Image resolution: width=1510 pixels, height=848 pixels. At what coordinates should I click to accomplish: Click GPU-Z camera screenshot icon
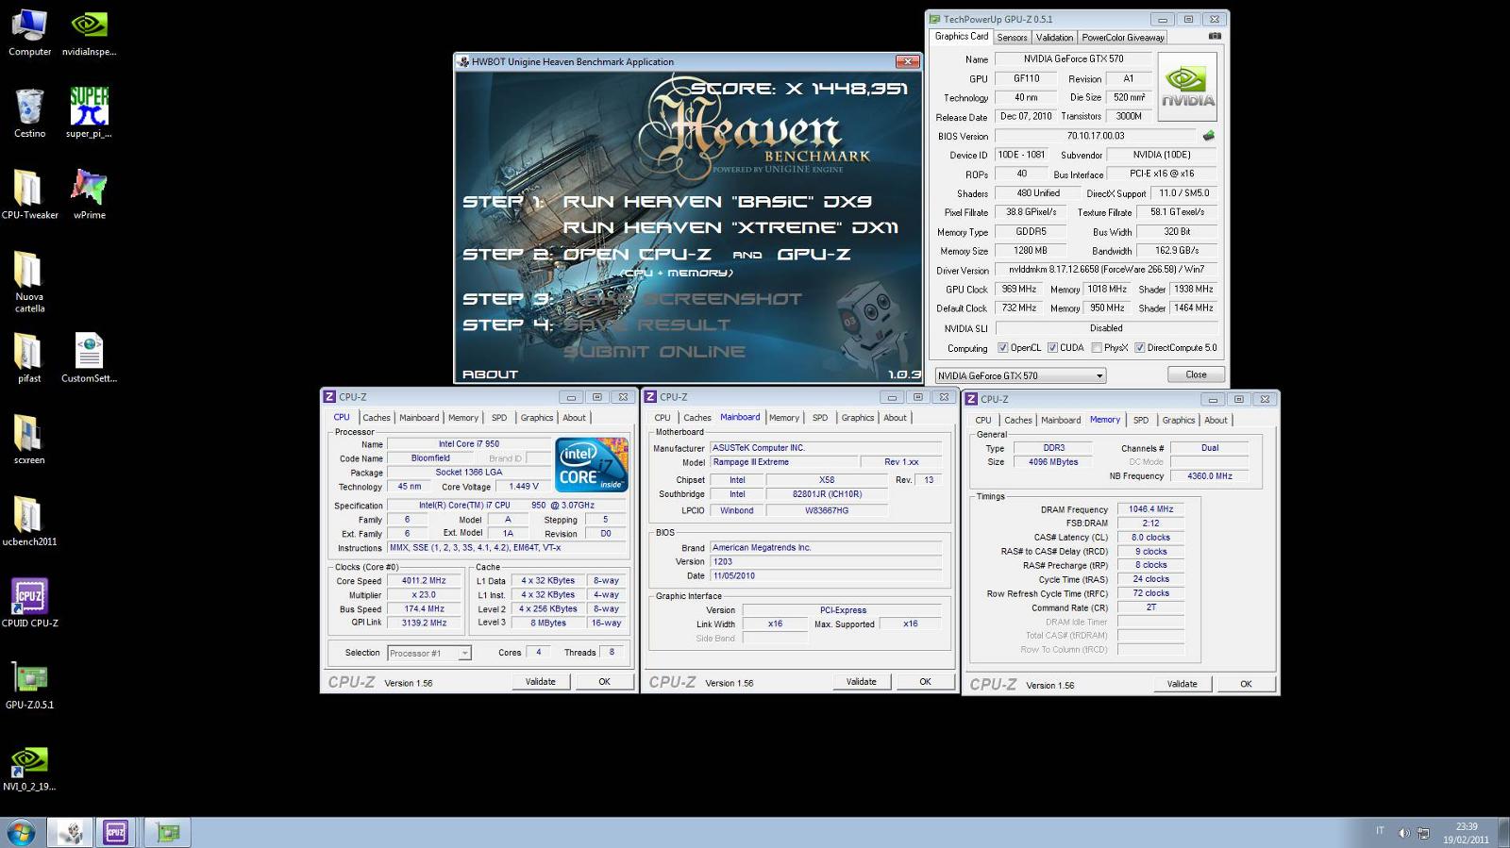(x=1215, y=37)
